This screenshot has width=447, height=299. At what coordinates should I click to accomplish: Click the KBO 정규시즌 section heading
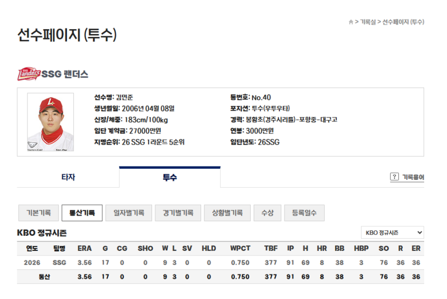click(x=42, y=233)
